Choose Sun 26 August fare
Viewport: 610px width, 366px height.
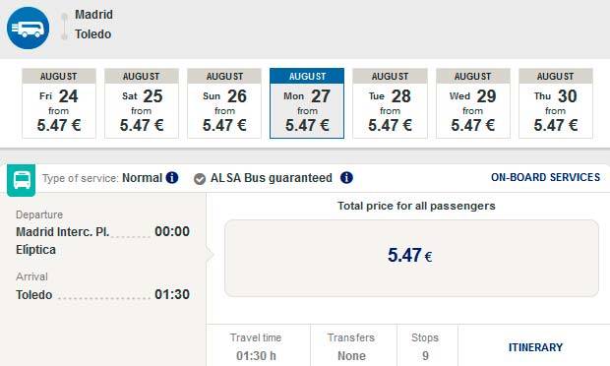point(224,103)
